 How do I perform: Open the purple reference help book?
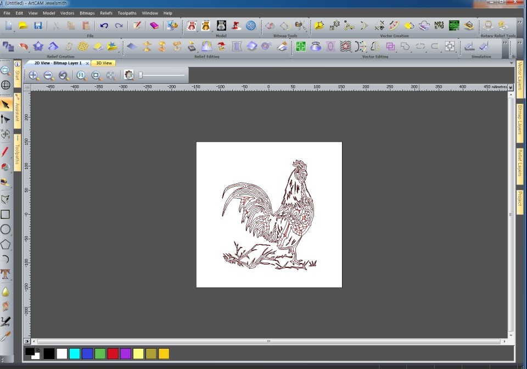click(154, 26)
